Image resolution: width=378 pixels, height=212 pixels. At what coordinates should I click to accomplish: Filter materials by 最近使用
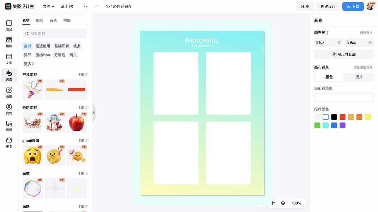[43, 46]
